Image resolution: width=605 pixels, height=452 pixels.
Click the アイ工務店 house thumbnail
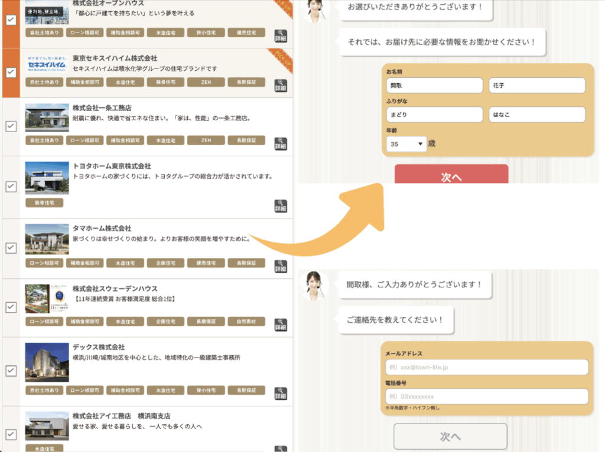click(47, 426)
